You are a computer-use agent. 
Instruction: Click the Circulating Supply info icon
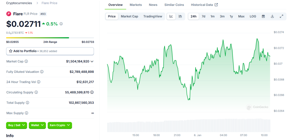click(x=36, y=92)
